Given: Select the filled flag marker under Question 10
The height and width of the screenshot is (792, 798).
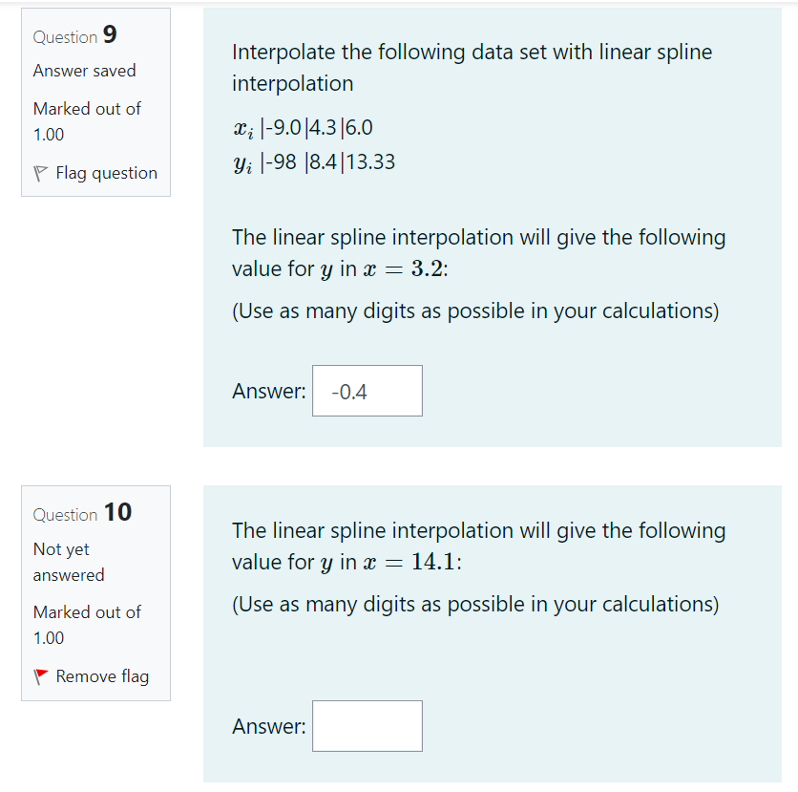Looking at the screenshot, I should (x=40, y=676).
